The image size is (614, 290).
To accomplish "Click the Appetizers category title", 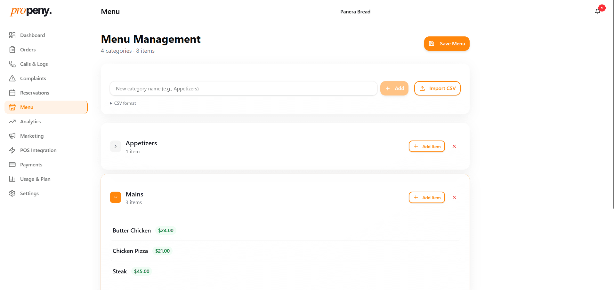I will click(x=141, y=143).
